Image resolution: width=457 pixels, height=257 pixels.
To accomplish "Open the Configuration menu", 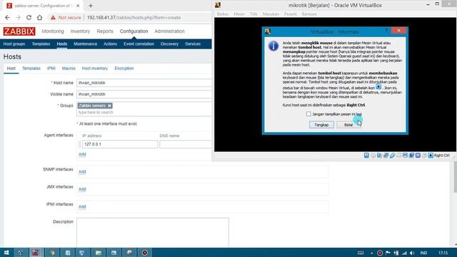I will pos(134,31).
